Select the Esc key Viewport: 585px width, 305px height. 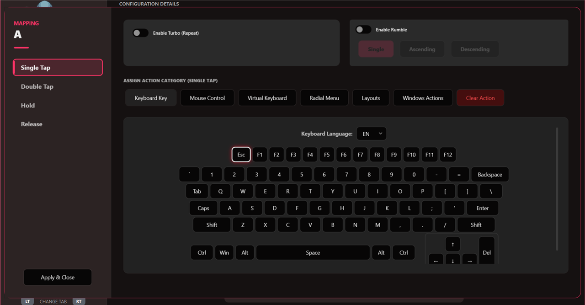[241, 155]
